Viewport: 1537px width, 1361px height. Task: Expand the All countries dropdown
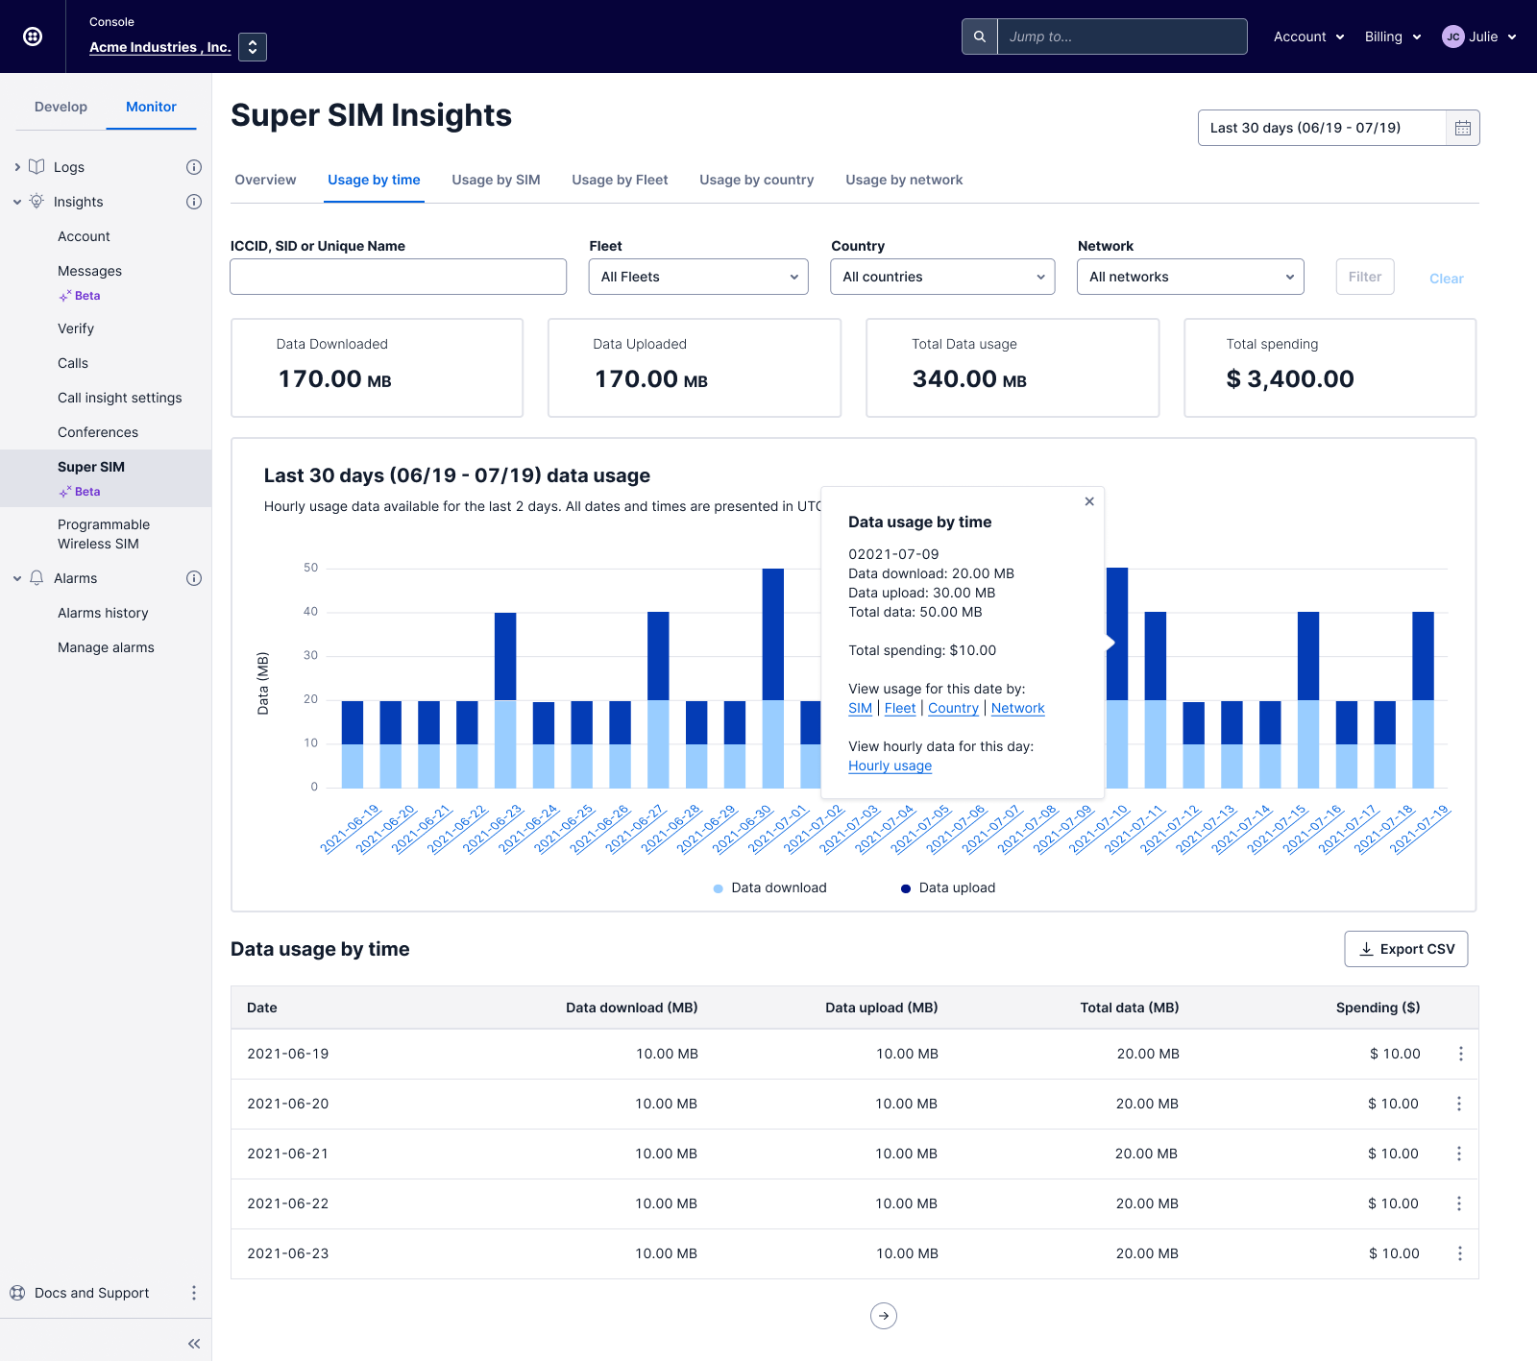tap(941, 277)
